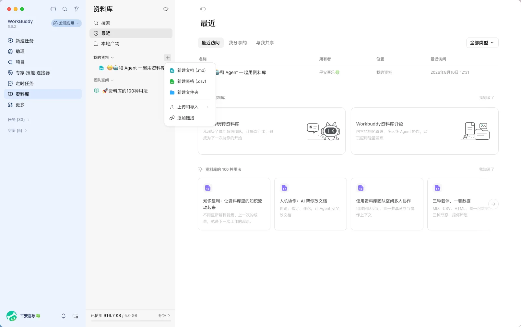Open the Workbuddy资料库介绍 card

424,131
